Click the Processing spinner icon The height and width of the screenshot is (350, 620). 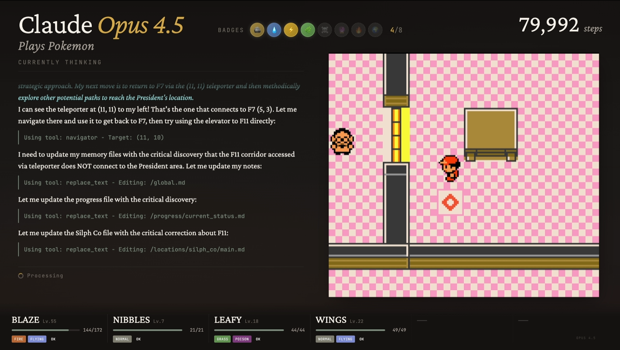click(x=21, y=276)
